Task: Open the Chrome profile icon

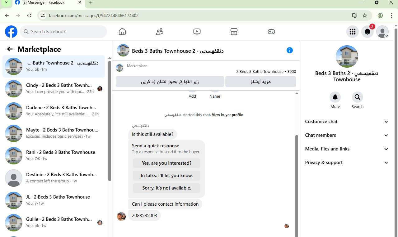Action: [x=380, y=16]
